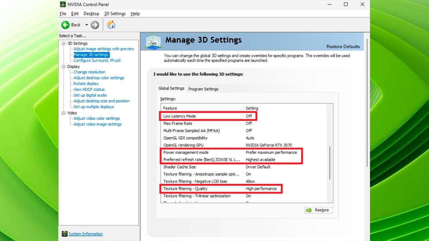
Task: Click the Manage 3D Settings header icon
Action: click(153, 41)
